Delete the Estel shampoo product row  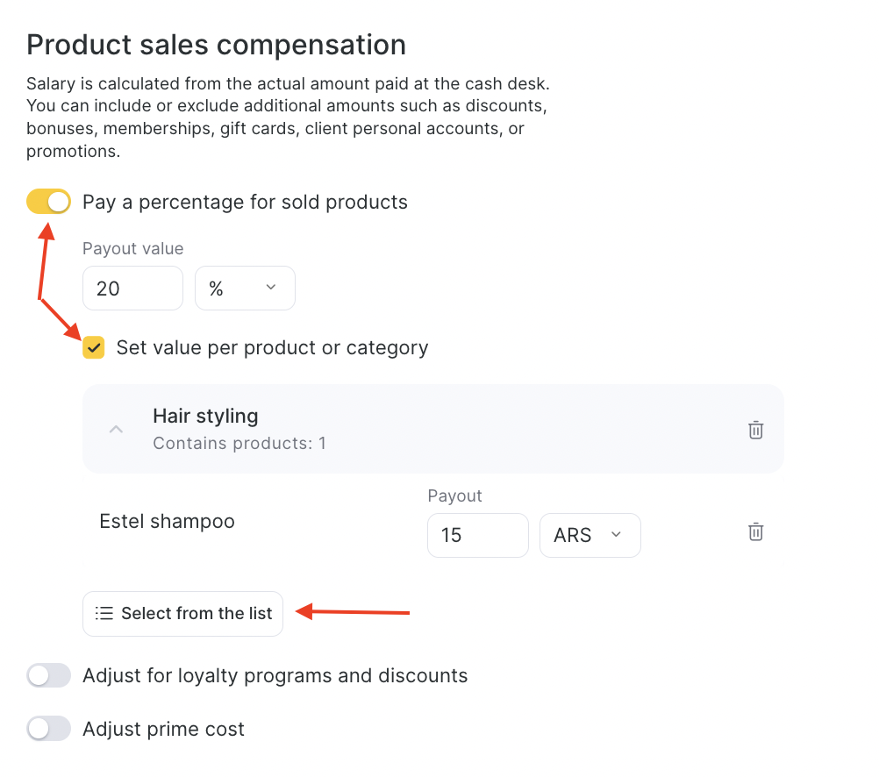[755, 532]
